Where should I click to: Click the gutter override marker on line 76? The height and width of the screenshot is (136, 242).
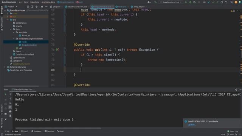57,49
